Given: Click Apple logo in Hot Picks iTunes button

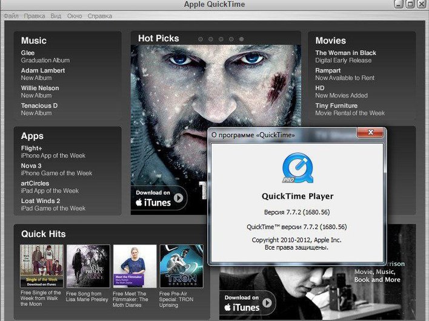Looking at the screenshot, I should click(139, 203).
